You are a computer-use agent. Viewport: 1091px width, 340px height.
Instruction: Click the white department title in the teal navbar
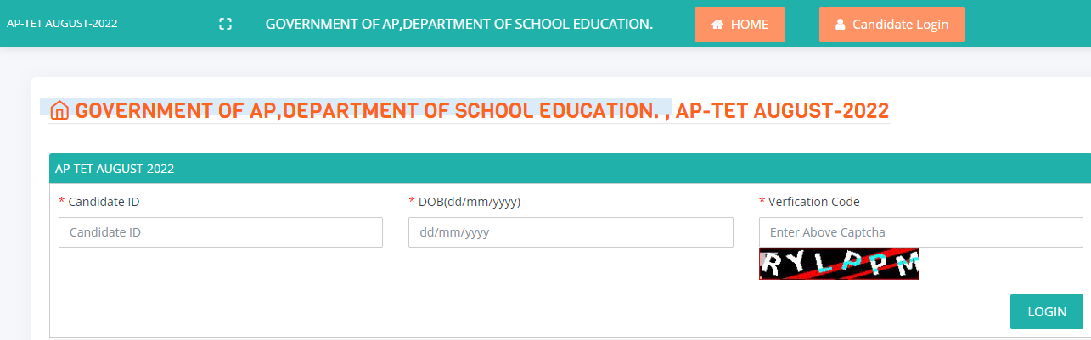(x=459, y=24)
